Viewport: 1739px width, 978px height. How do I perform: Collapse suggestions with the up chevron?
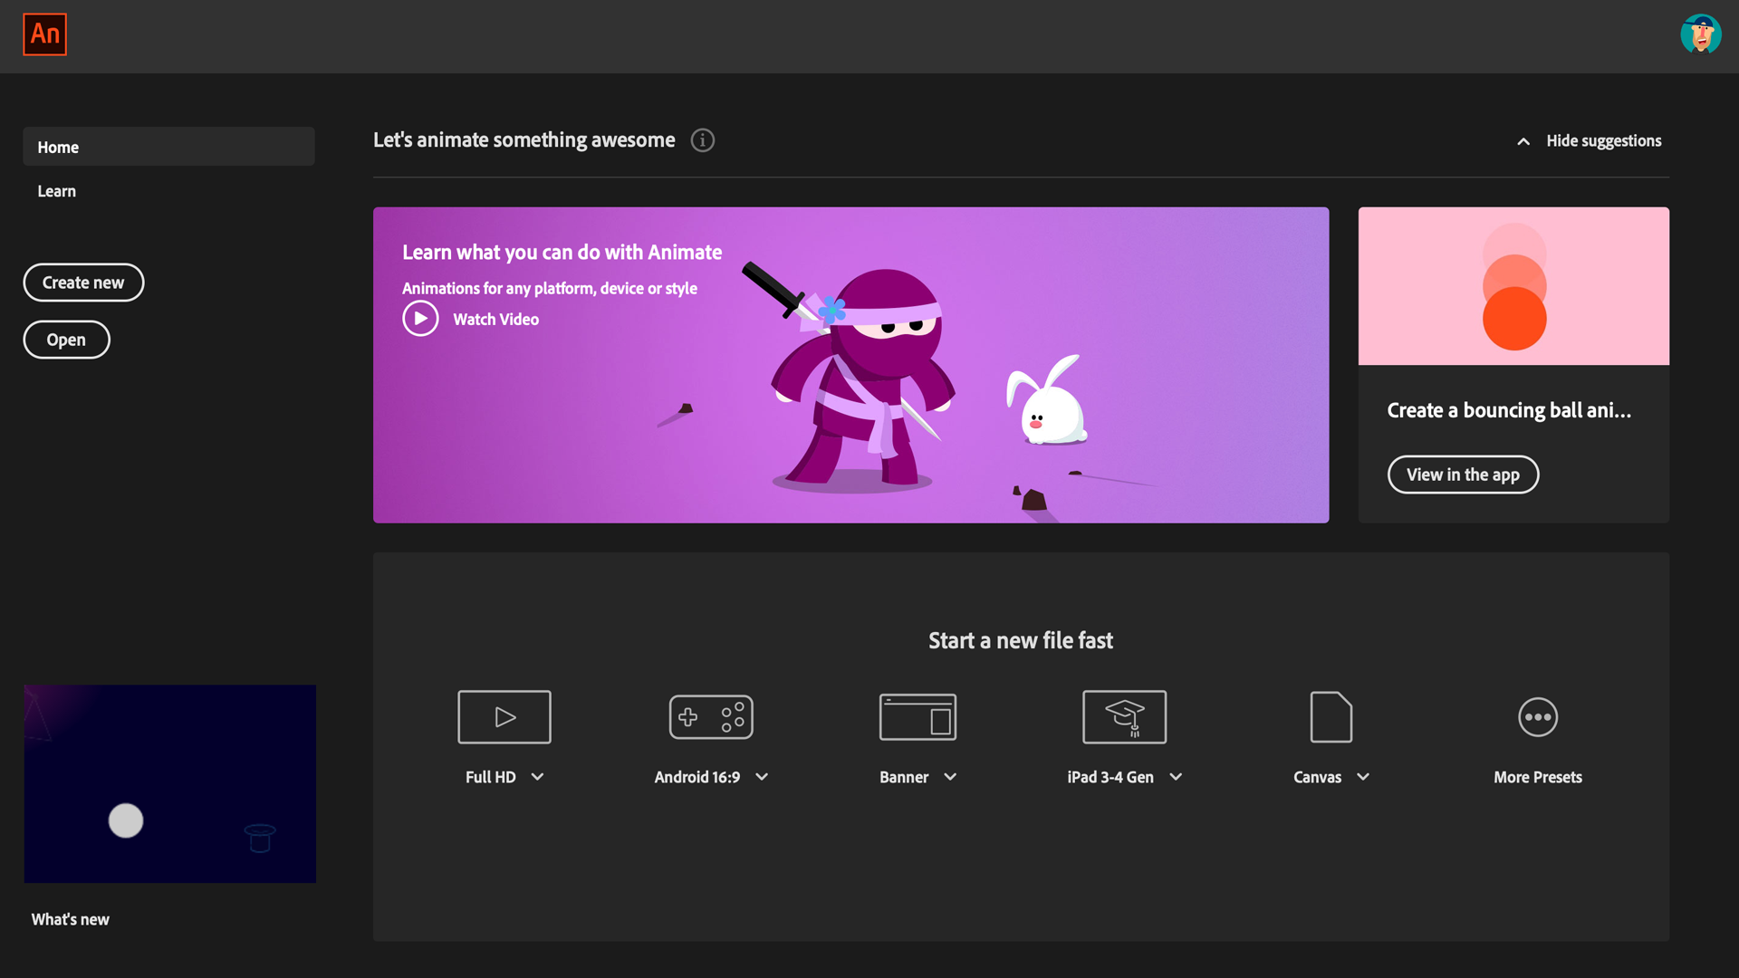[1523, 141]
